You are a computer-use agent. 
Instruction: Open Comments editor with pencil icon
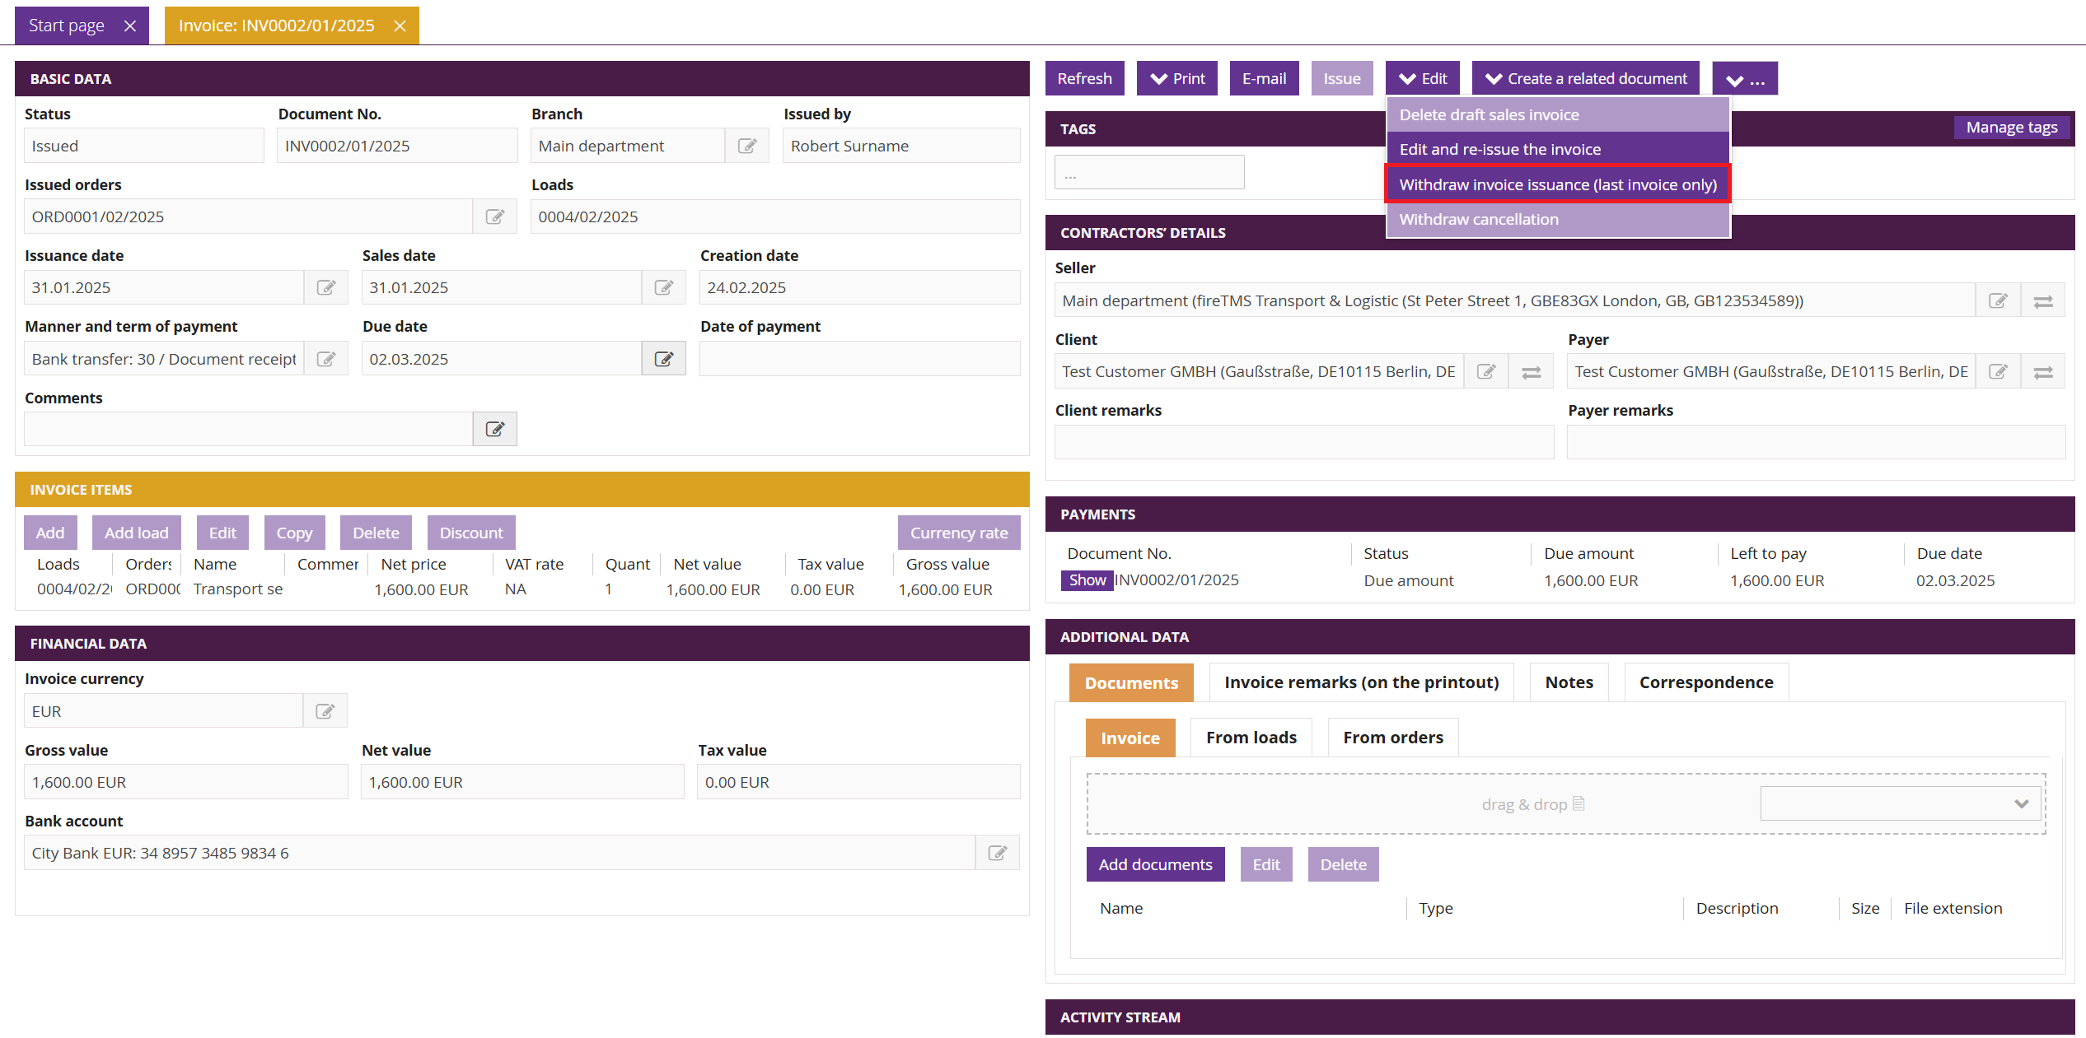click(x=494, y=429)
